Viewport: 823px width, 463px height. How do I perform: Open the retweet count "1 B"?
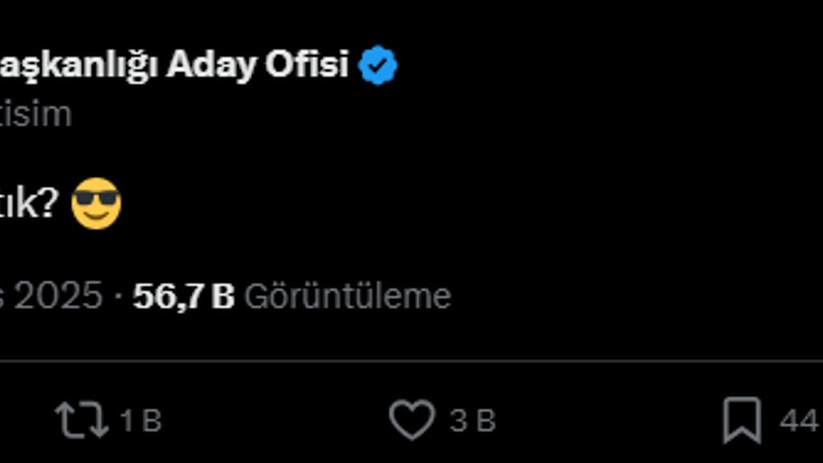tap(141, 421)
